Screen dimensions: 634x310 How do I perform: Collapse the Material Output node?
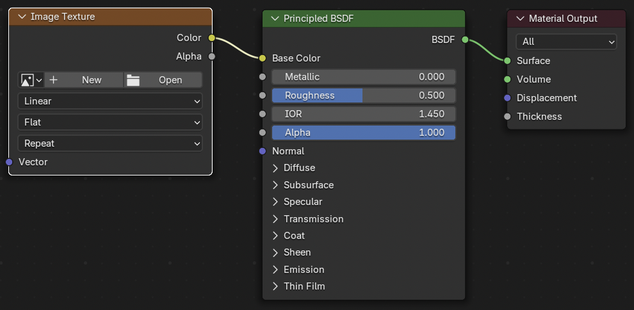click(520, 19)
